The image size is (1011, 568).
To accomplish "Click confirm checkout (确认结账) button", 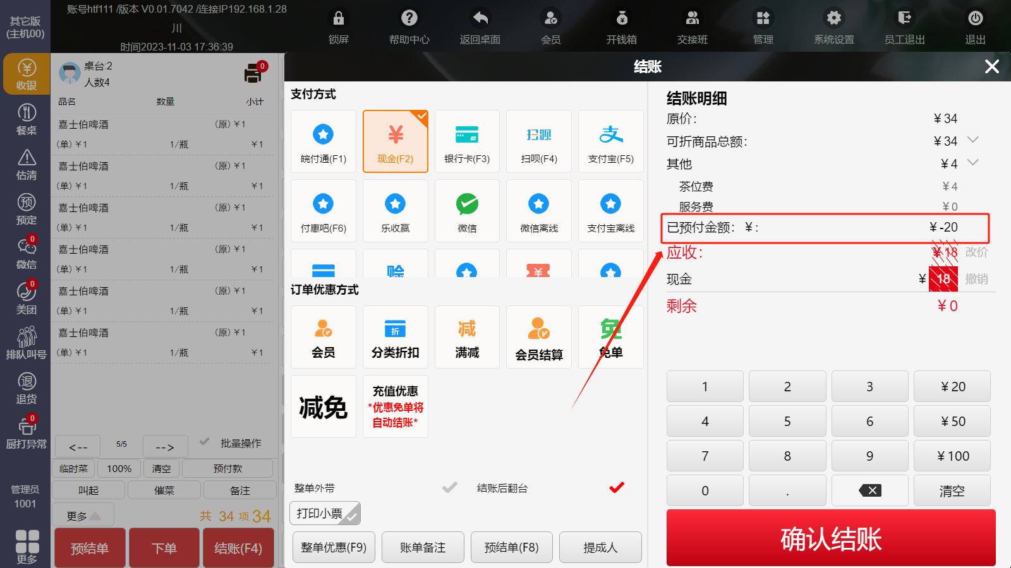I will [x=830, y=538].
